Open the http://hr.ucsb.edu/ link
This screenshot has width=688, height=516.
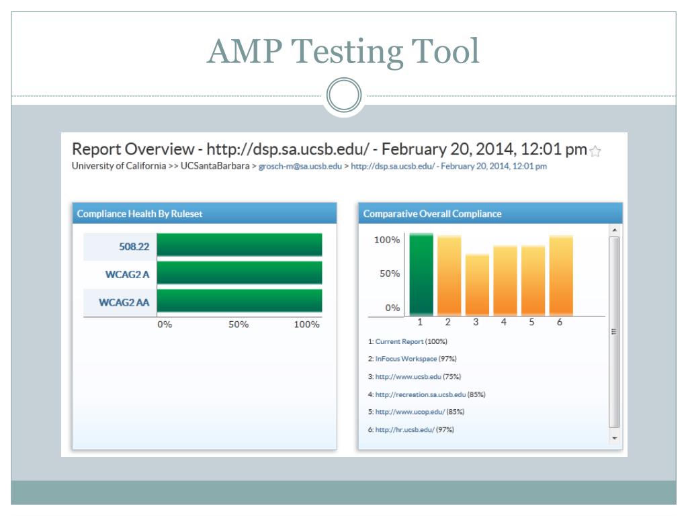pyautogui.click(x=404, y=429)
